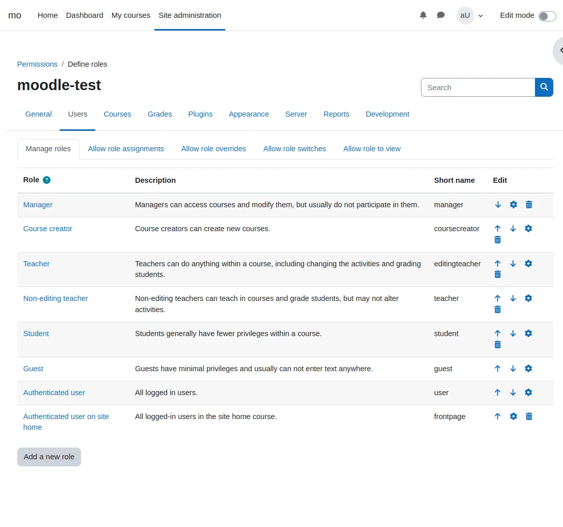Open the Plugins administration tab
This screenshot has height=527, width=563.
pyautogui.click(x=200, y=114)
